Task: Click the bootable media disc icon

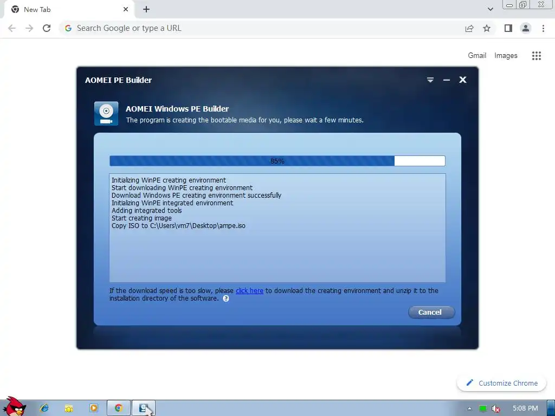Action: (106, 114)
